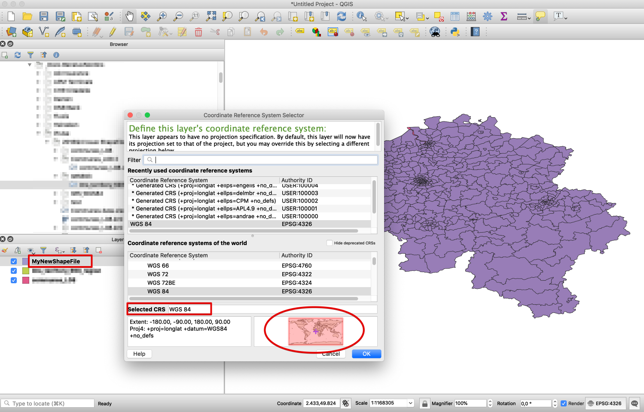This screenshot has height=412, width=644.
Task: Select the Identify Features tool
Action: pyautogui.click(x=362, y=16)
